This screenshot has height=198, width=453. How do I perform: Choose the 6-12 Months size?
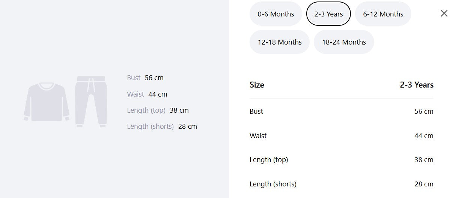click(x=383, y=14)
